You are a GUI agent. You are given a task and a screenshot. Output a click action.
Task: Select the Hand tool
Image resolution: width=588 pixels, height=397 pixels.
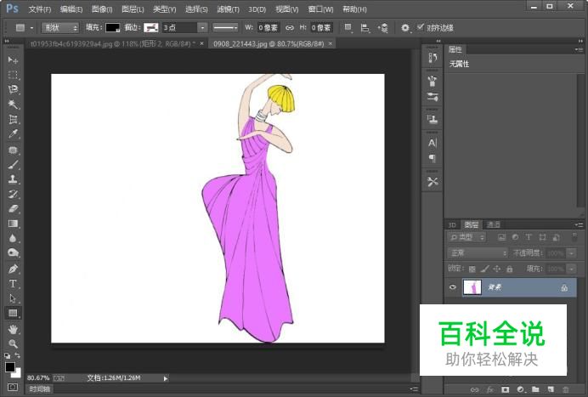tap(13, 329)
